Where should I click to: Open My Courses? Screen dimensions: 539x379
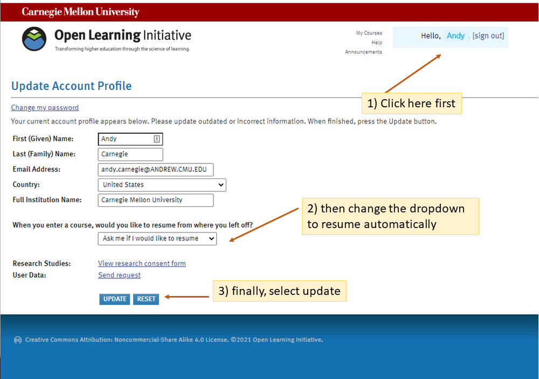click(369, 33)
